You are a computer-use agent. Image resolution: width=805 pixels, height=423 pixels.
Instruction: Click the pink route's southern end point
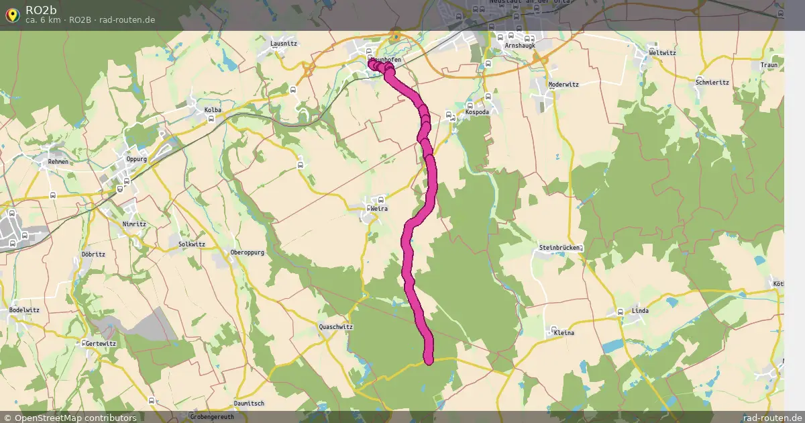429,359
